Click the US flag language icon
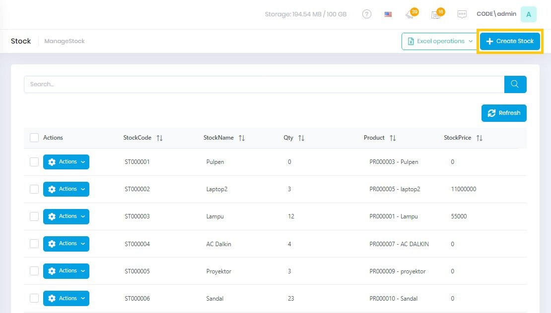Image resolution: width=551 pixels, height=313 pixels. point(388,14)
